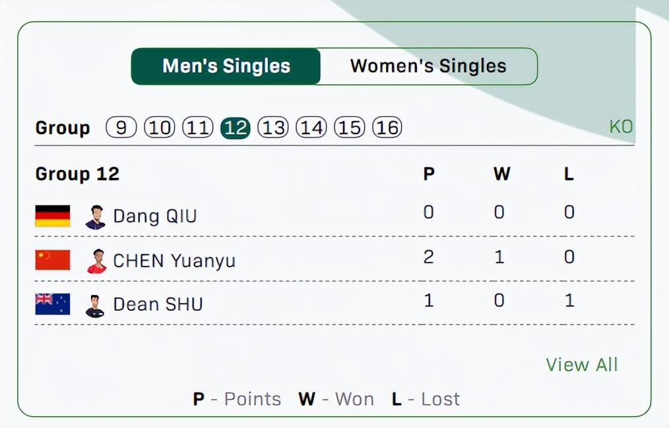669x428 pixels.
Task: Switch to Women's Singles tab
Action: [428, 67]
